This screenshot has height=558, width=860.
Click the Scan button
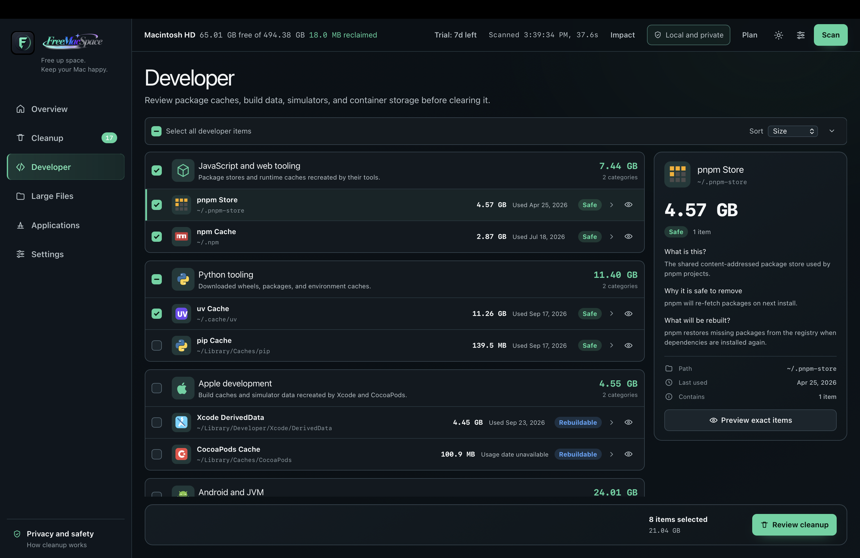pyautogui.click(x=830, y=35)
